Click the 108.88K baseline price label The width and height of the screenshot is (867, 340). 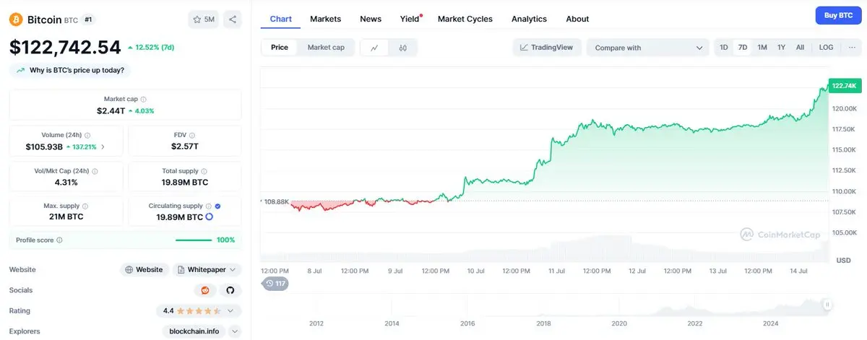(277, 201)
